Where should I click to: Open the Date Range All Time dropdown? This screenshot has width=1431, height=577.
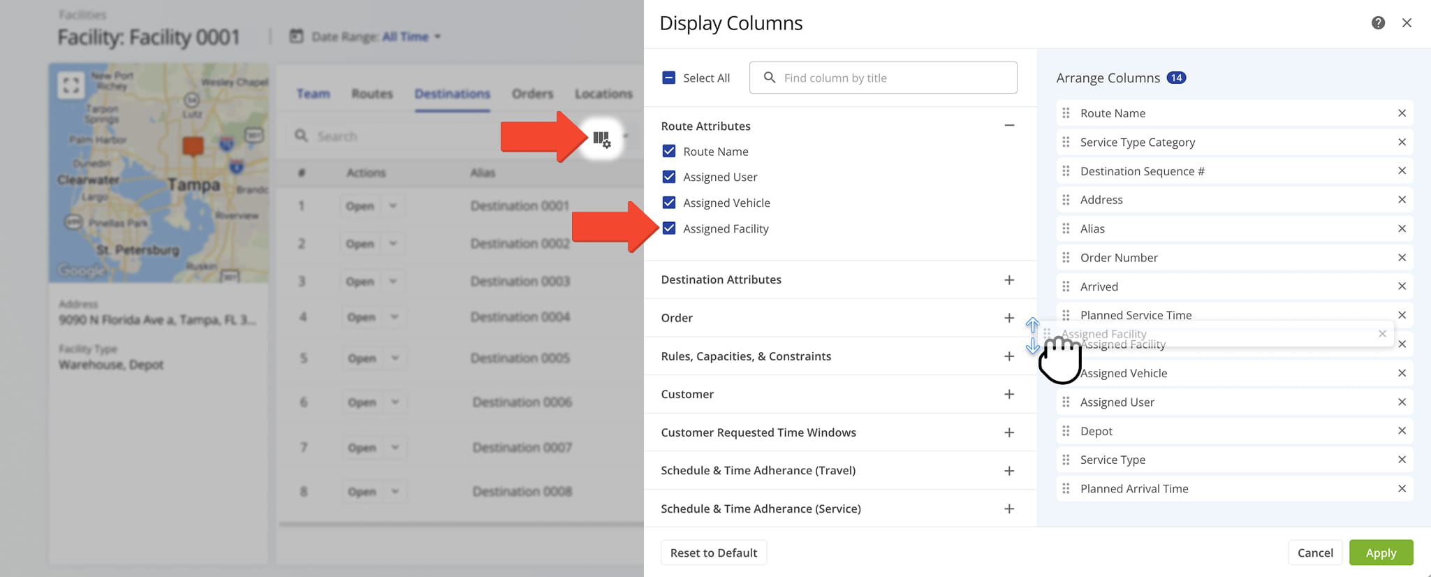pyautogui.click(x=411, y=36)
